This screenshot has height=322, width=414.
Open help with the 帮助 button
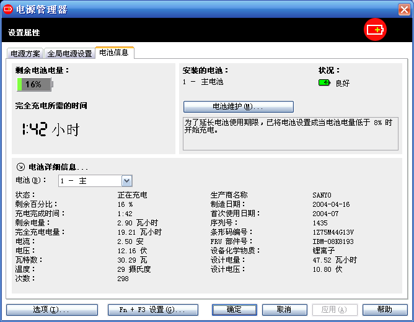click(384, 309)
